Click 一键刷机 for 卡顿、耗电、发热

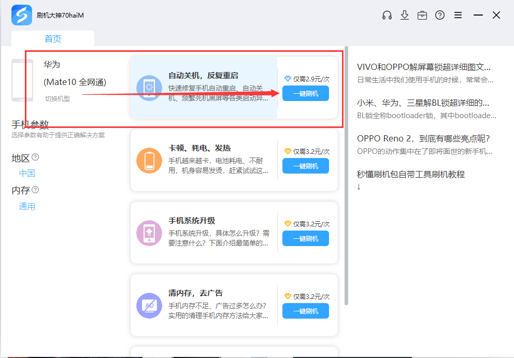(x=306, y=166)
